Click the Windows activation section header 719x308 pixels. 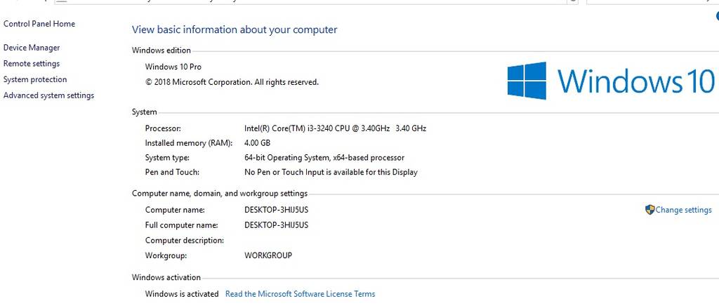tap(166, 277)
